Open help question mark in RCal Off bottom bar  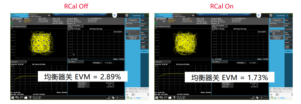click(30, 98)
